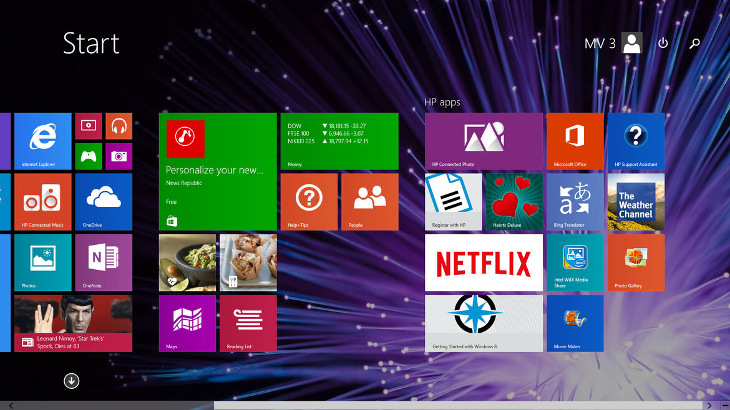Launch the Netflix tile

(x=484, y=263)
